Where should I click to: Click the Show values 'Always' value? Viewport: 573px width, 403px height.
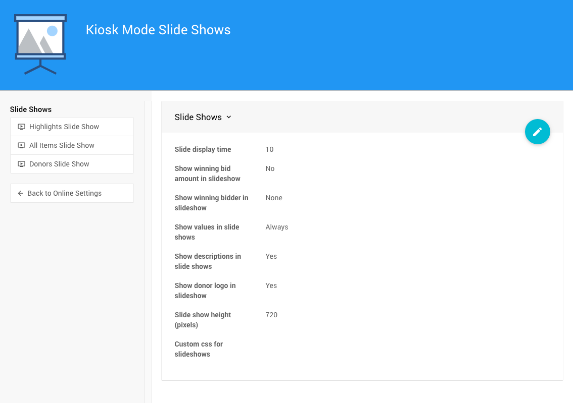point(277,227)
